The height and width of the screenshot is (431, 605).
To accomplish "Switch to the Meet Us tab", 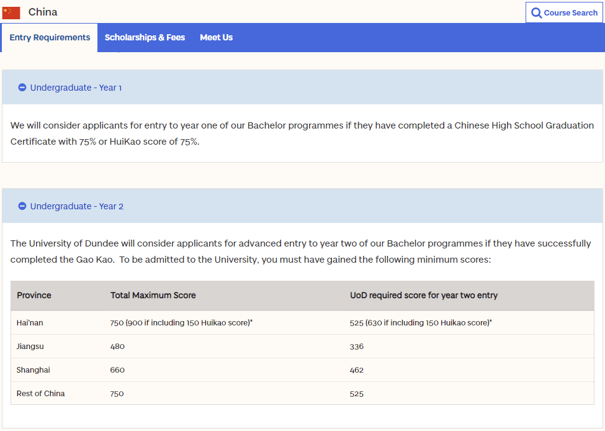I will coord(216,37).
